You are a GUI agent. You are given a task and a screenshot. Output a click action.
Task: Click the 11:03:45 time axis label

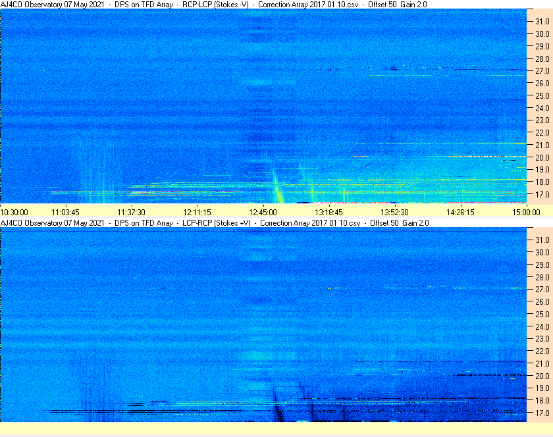point(66,213)
